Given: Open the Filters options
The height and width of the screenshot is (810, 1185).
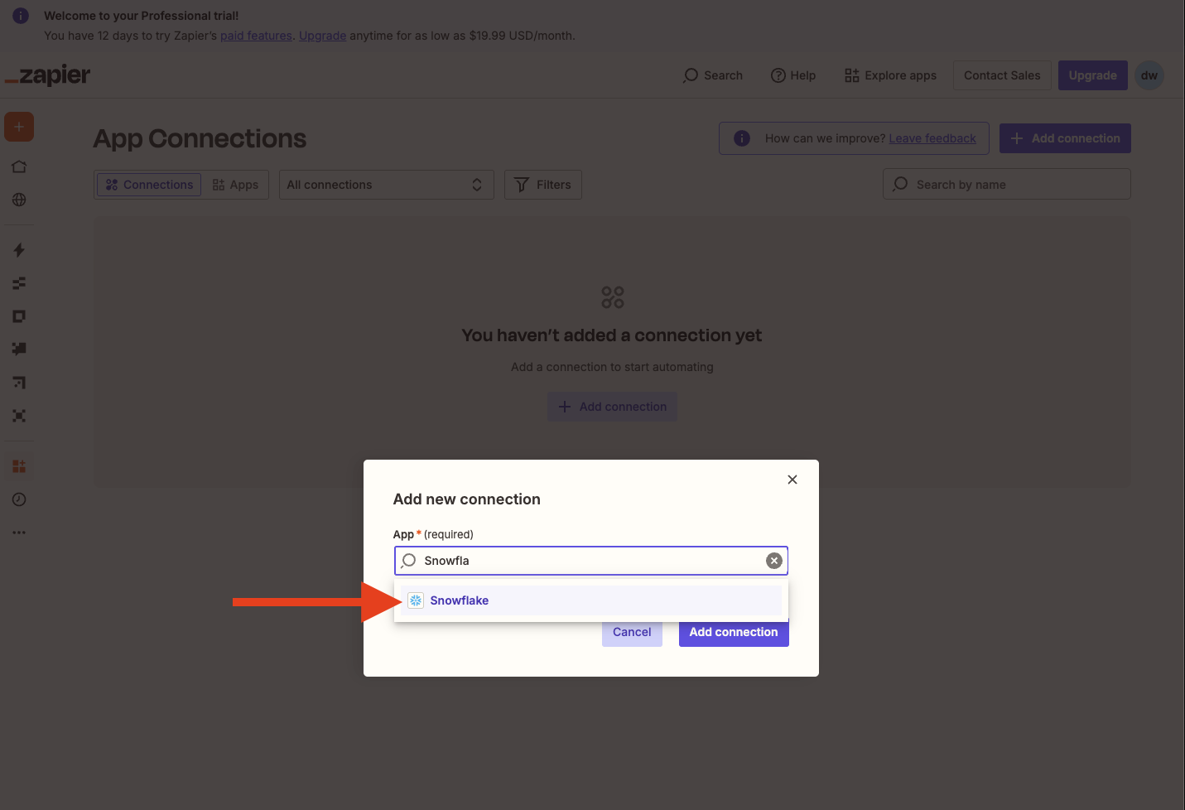Looking at the screenshot, I should (x=543, y=185).
